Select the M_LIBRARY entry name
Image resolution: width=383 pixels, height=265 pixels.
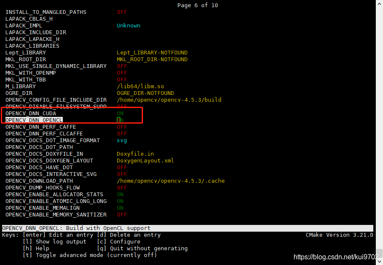(x=21, y=87)
